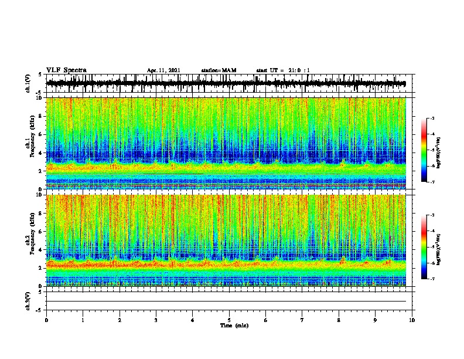Click the ch.1 voltage waveform trace
Screen dimensions: 464x359
(x=226, y=83)
